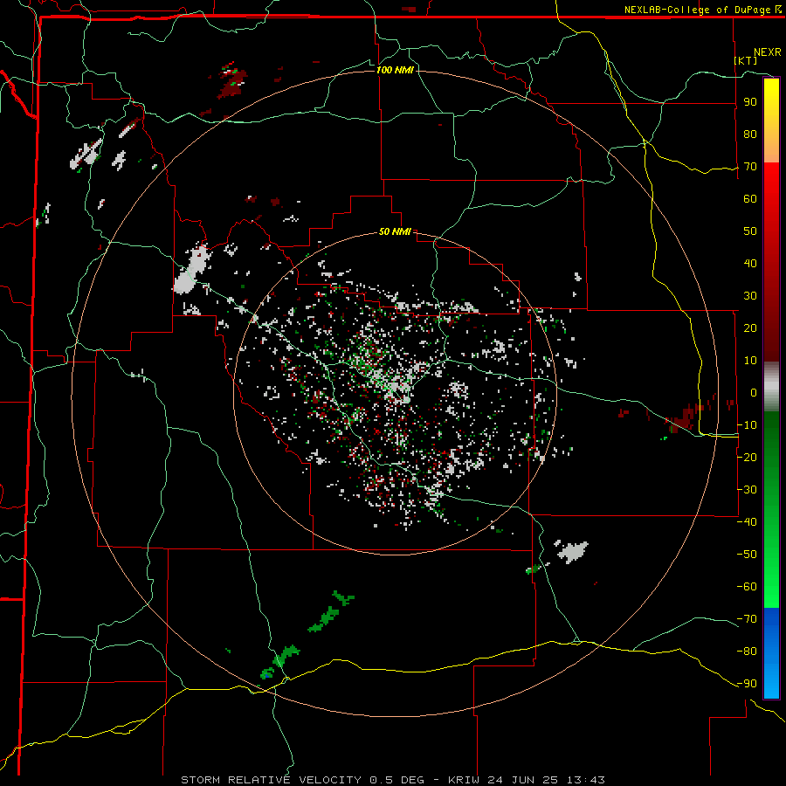Click the NEXR label at top right
The width and height of the screenshot is (786, 786).
pos(768,52)
